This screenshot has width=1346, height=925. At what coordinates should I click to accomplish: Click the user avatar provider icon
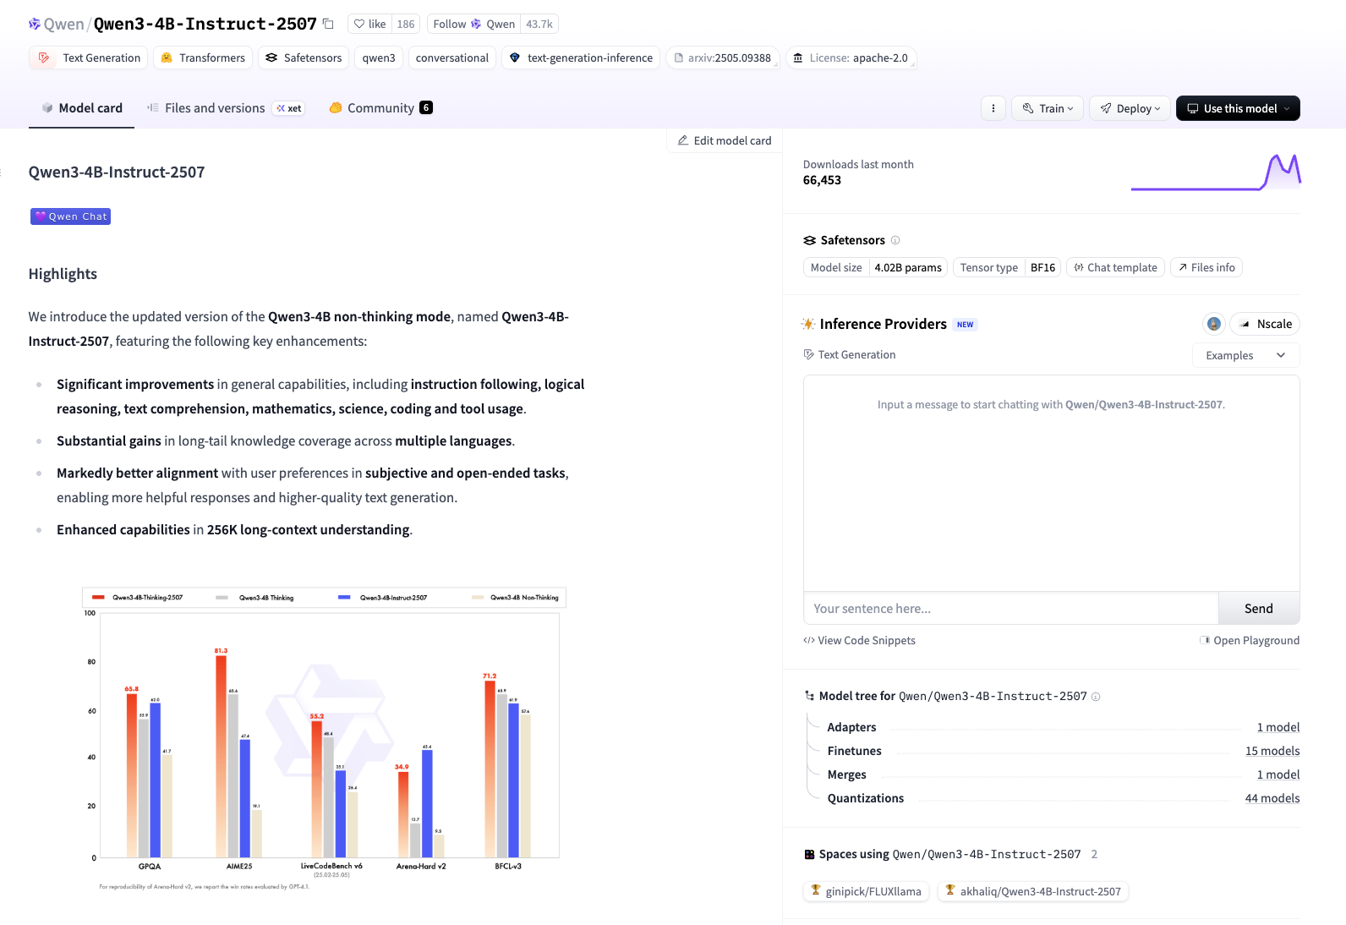click(1213, 324)
